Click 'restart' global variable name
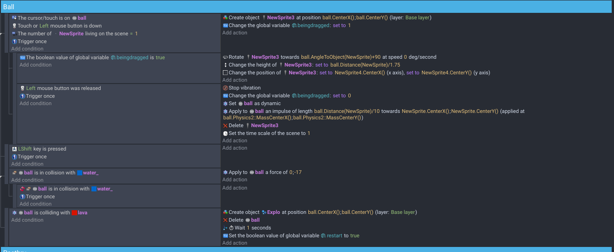The width and height of the screenshot is (614, 252). click(x=335, y=235)
